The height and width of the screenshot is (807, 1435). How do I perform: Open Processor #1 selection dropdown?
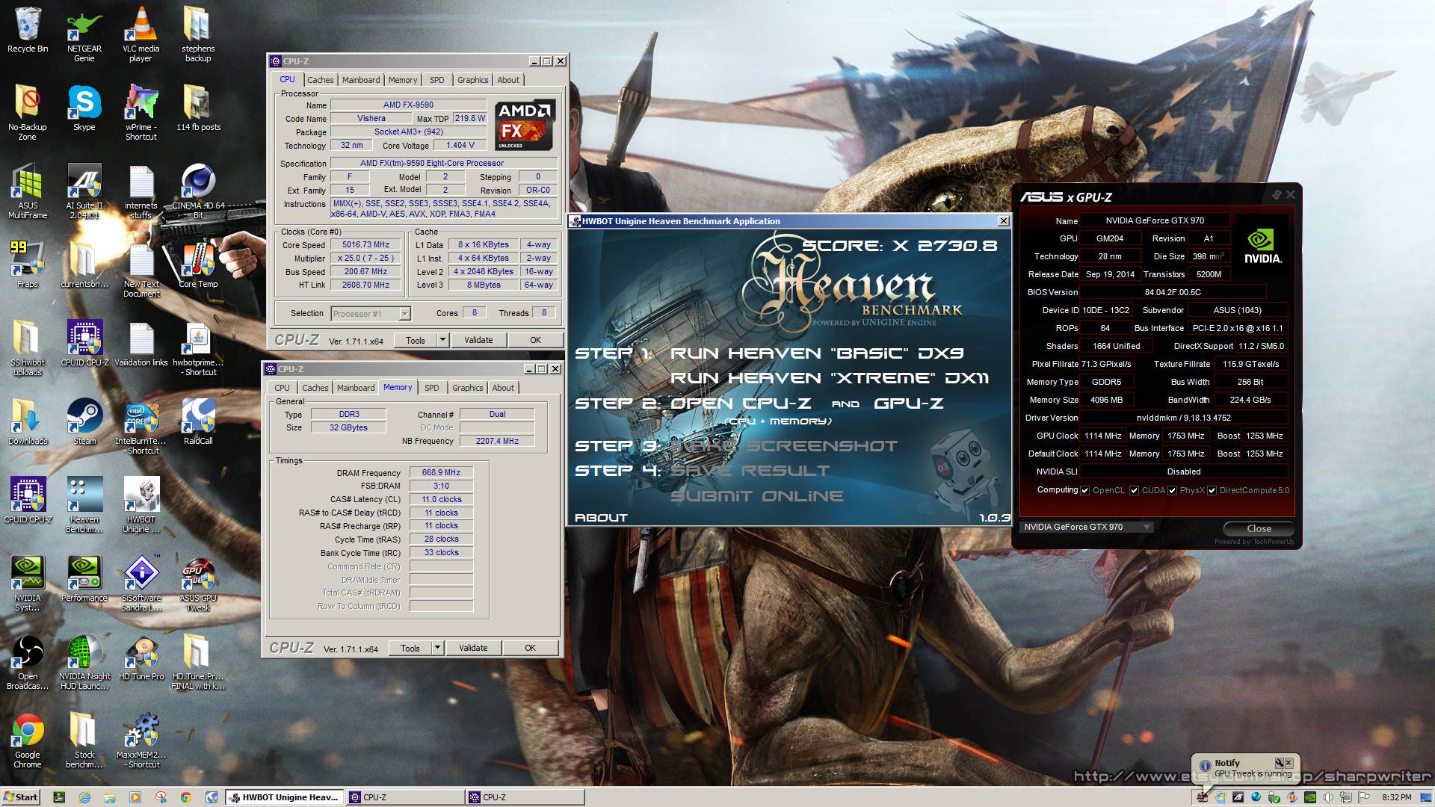click(371, 314)
